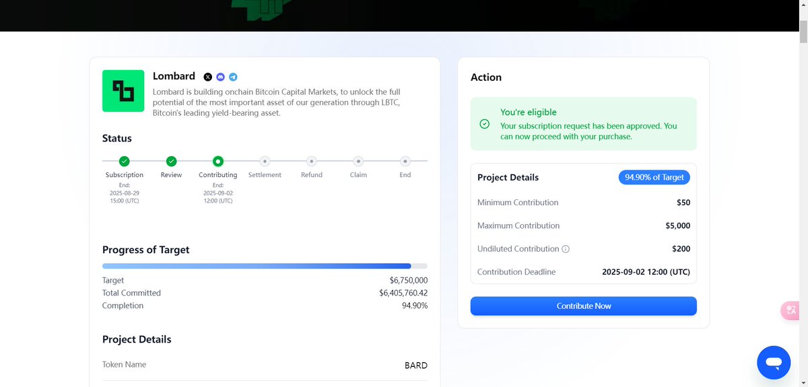This screenshot has height=387, width=808.
Task: Open Lombard's Discord icon
Action: 220,77
